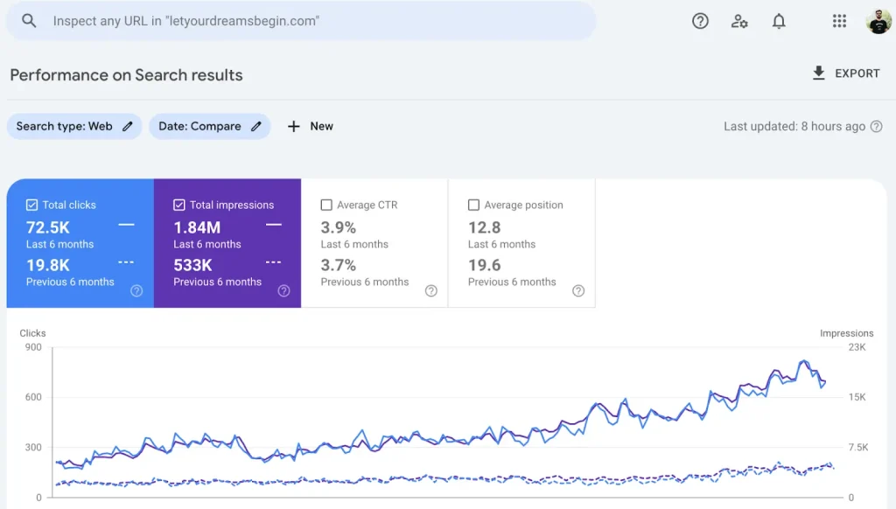The image size is (896, 509).
Task: Enable the Average CTR checkbox
Action: click(x=326, y=205)
